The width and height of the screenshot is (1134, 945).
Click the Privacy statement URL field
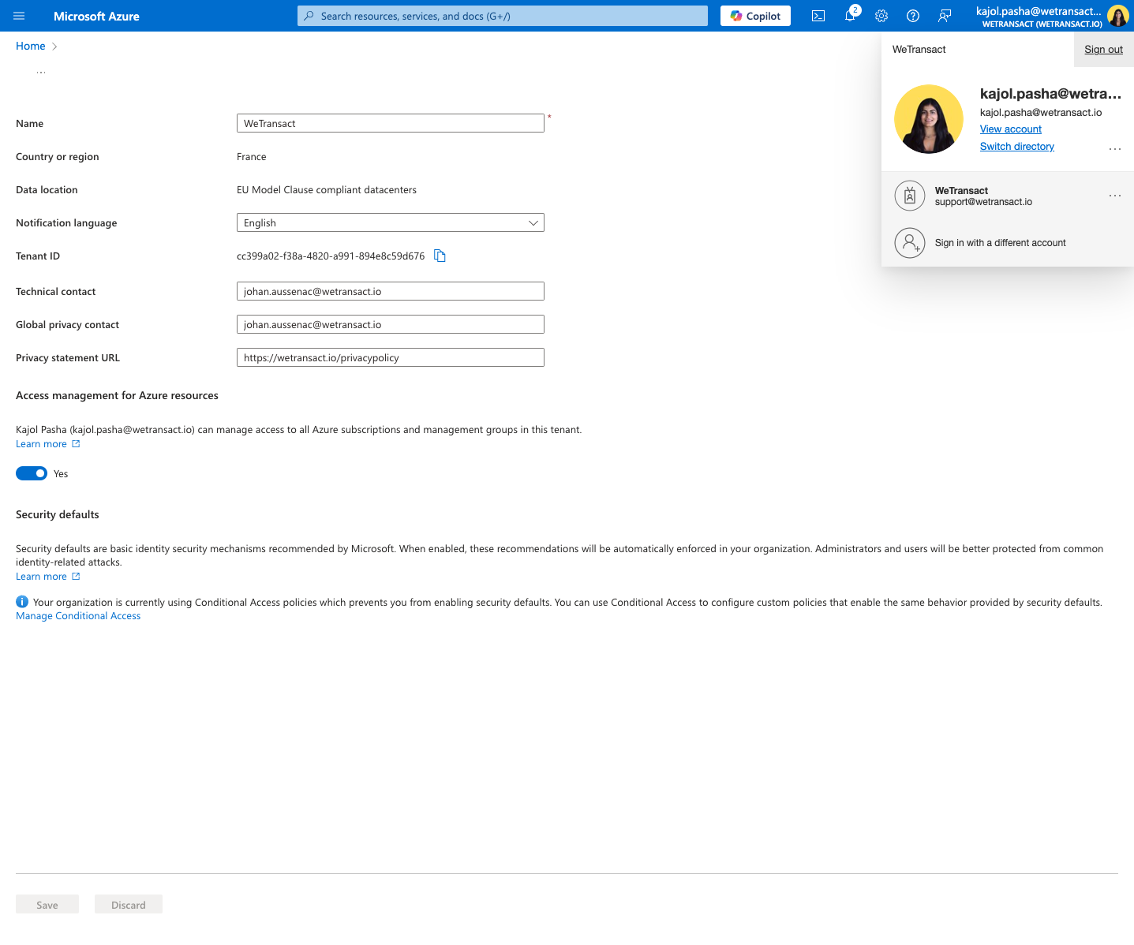391,357
